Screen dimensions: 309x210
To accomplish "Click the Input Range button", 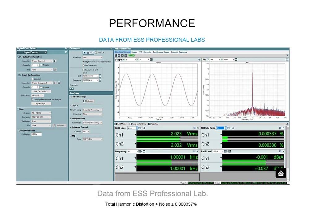I will [41, 104].
